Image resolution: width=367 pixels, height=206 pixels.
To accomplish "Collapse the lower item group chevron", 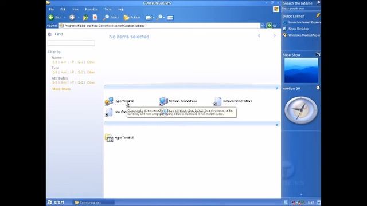I will [x=277, y=125].
